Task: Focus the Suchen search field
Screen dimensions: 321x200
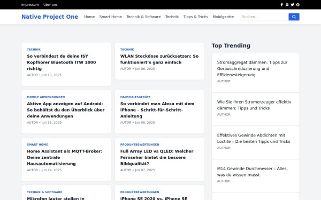Action: click(264, 17)
